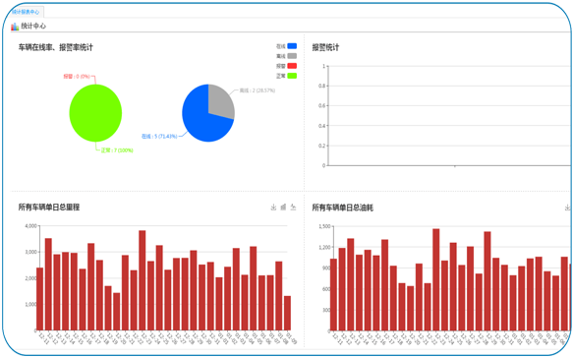The width and height of the screenshot is (574, 358).
Task: Click the green 正常 legend color swatch
Action: pyautogui.click(x=292, y=76)
